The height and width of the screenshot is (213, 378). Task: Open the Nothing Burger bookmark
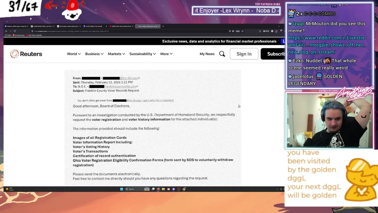19,35
